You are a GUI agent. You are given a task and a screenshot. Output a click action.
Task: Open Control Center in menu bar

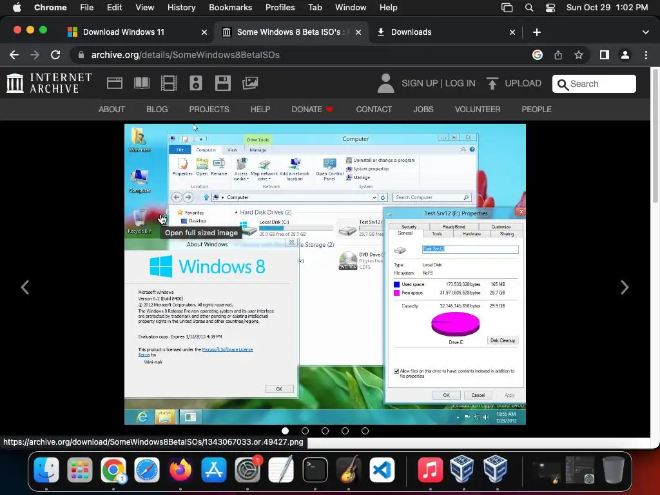coord(550,8)
